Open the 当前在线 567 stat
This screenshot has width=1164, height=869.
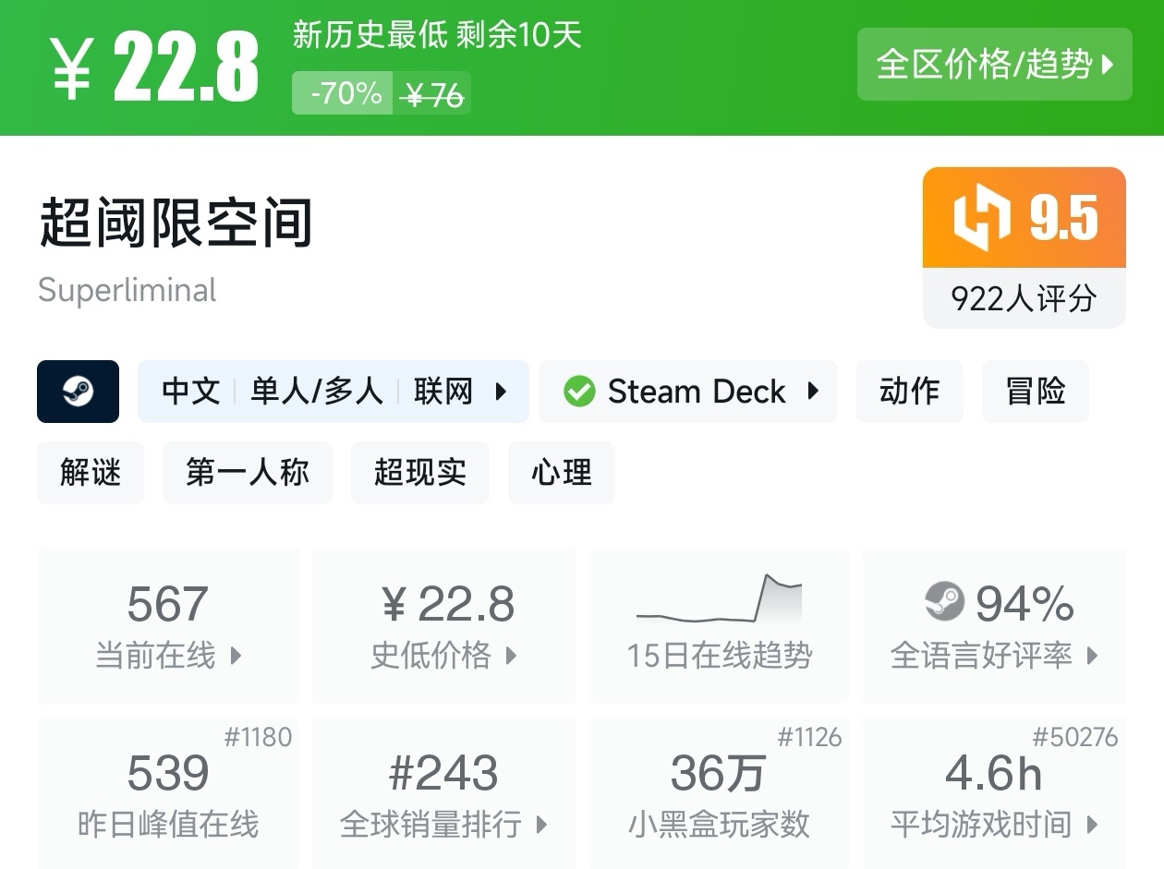click(168, 625)
